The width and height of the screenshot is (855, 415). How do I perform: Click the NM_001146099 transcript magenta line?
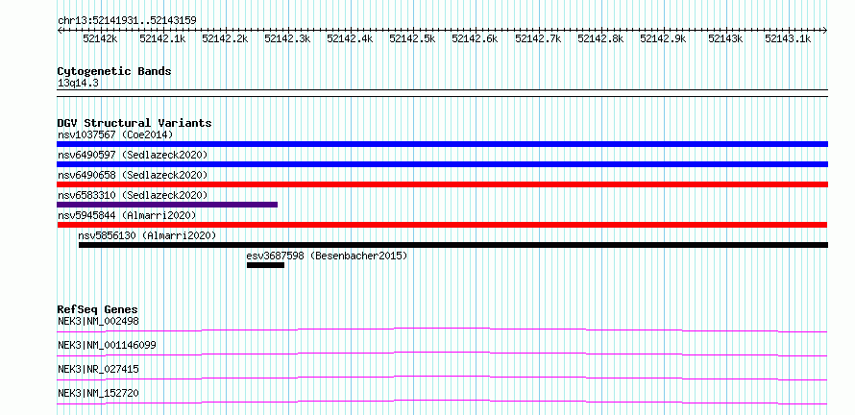click(x=442, y=354)
